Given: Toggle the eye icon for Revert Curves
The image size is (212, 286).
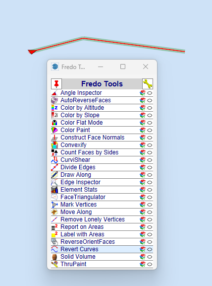Looking at the screenshot, I should click(150, 249).
